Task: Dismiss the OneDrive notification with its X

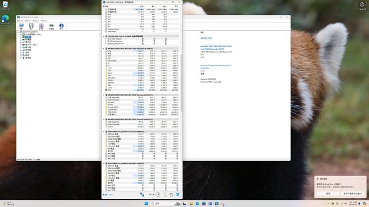Action: point(363,179)
